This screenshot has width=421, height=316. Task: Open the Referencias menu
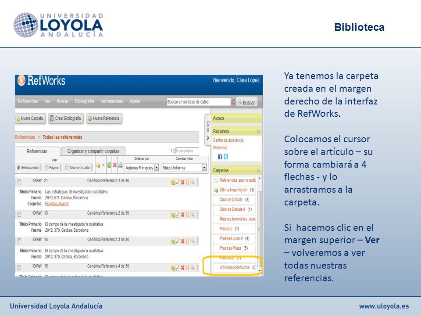pos(28,101)
